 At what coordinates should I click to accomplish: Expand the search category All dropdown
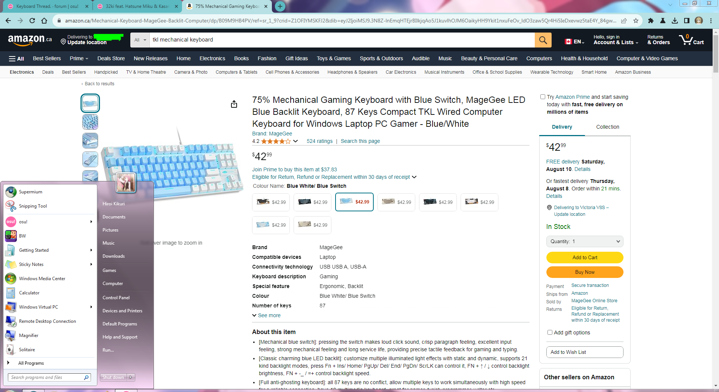click(x=140, y=40)
